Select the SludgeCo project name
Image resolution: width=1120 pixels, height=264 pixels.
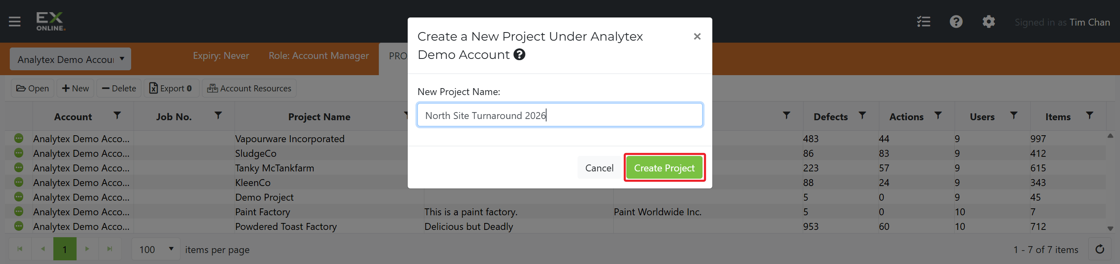pos(256,154)
